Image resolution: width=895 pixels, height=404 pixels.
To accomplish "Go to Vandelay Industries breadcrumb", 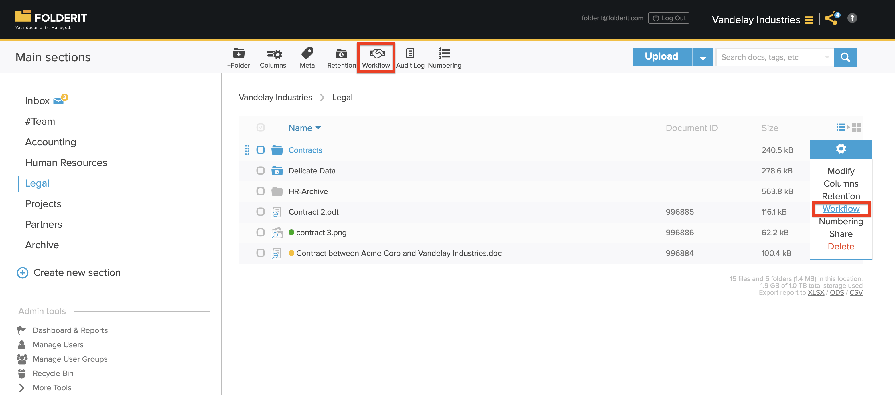I will (275, 98).
